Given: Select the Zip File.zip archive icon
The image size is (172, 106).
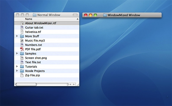Looking at the screenshot, I should pyautogui.click(x=22, y=75).
